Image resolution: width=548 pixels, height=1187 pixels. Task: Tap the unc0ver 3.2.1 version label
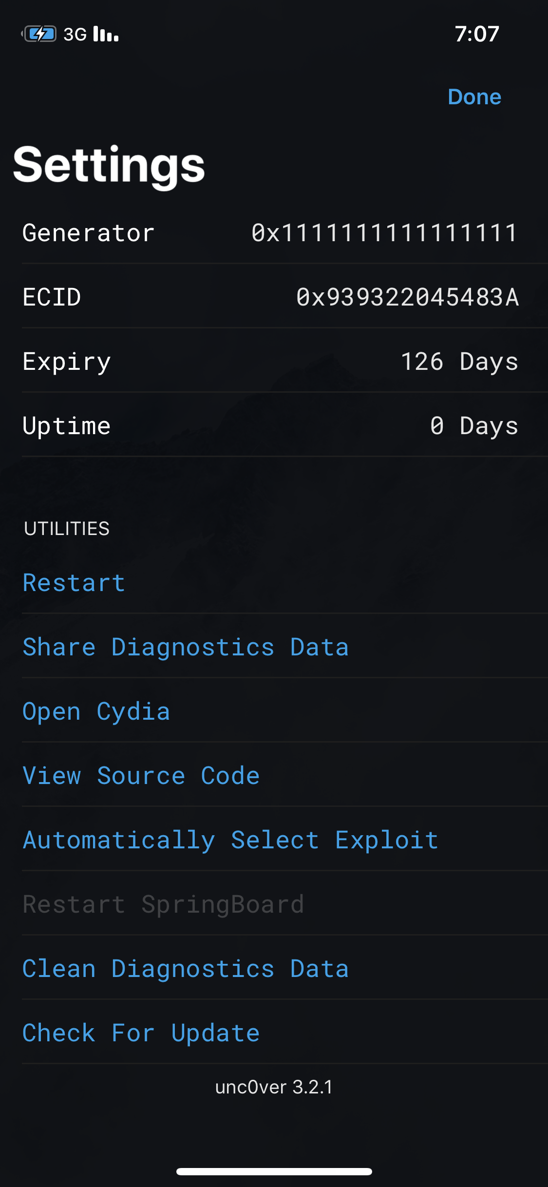coord(274,1087)
